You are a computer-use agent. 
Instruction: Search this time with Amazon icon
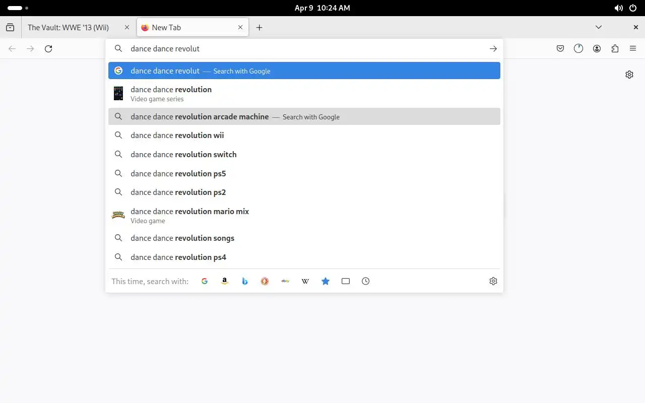point(225,281)
